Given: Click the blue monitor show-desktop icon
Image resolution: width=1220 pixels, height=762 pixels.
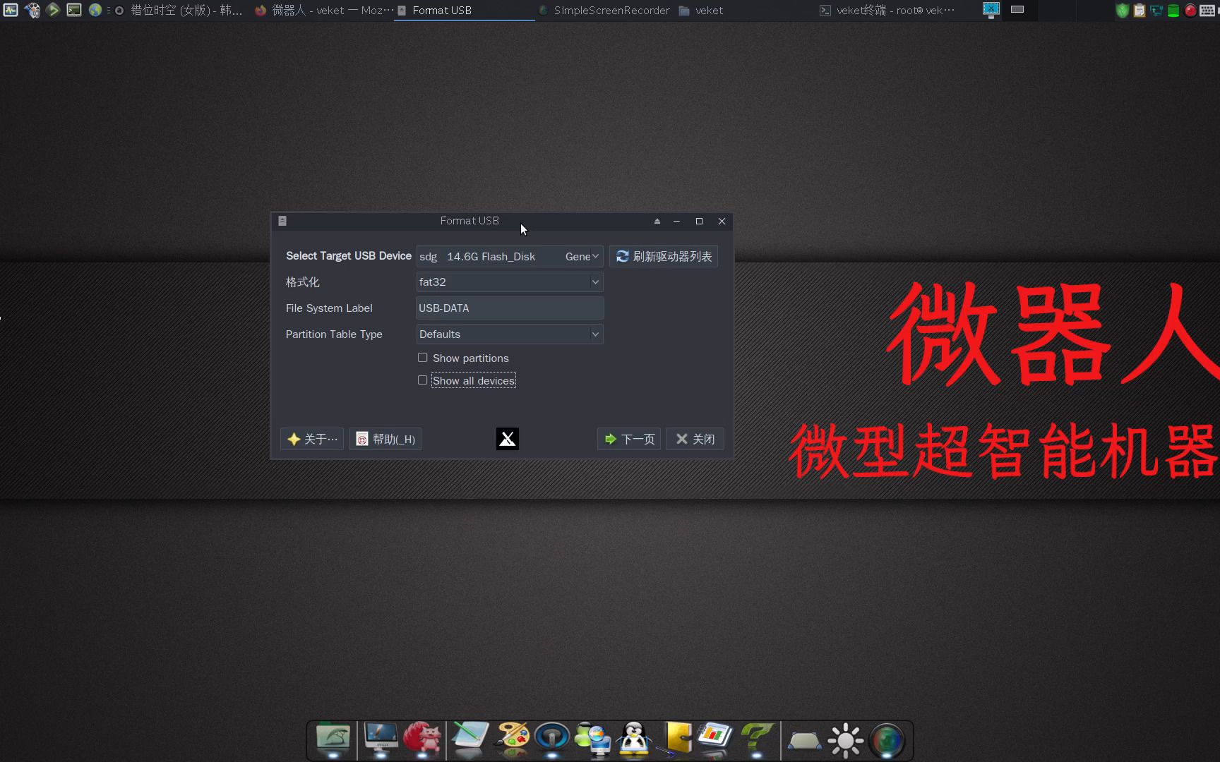Looking at the screenshot, I should 991,10.
